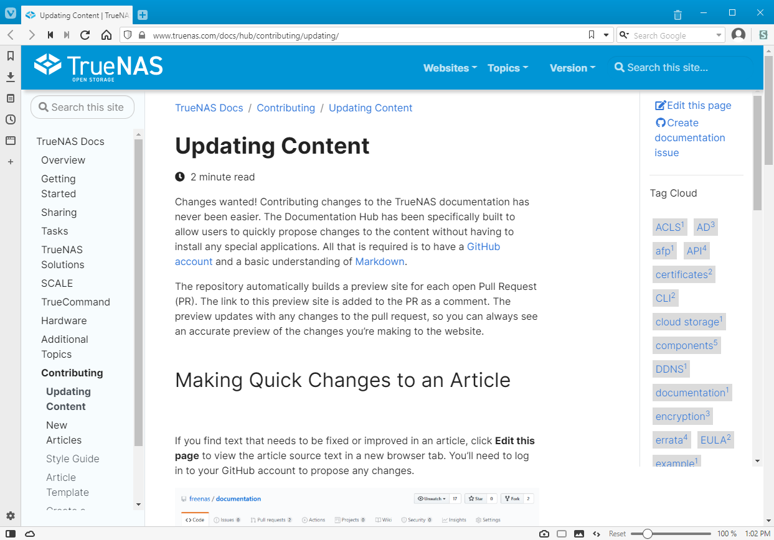Open Style Guide in sidebar
This screenshot has height=540, width=774.
coord(72,459)
